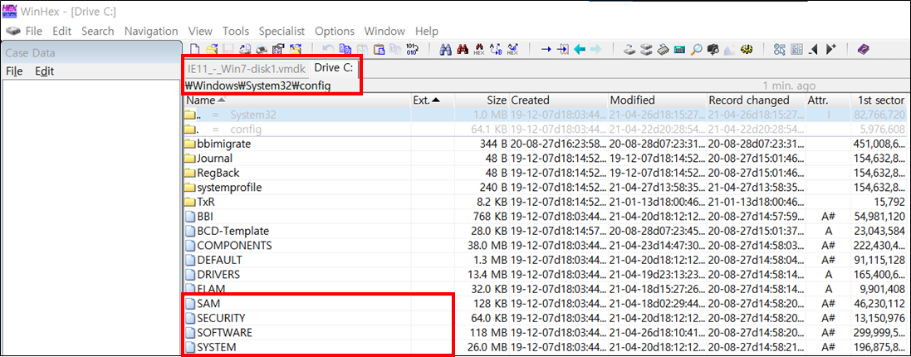The image size is (911, 357).
Task: Click the Write Clipboard paste icon
Action: [x=379, y=49]
